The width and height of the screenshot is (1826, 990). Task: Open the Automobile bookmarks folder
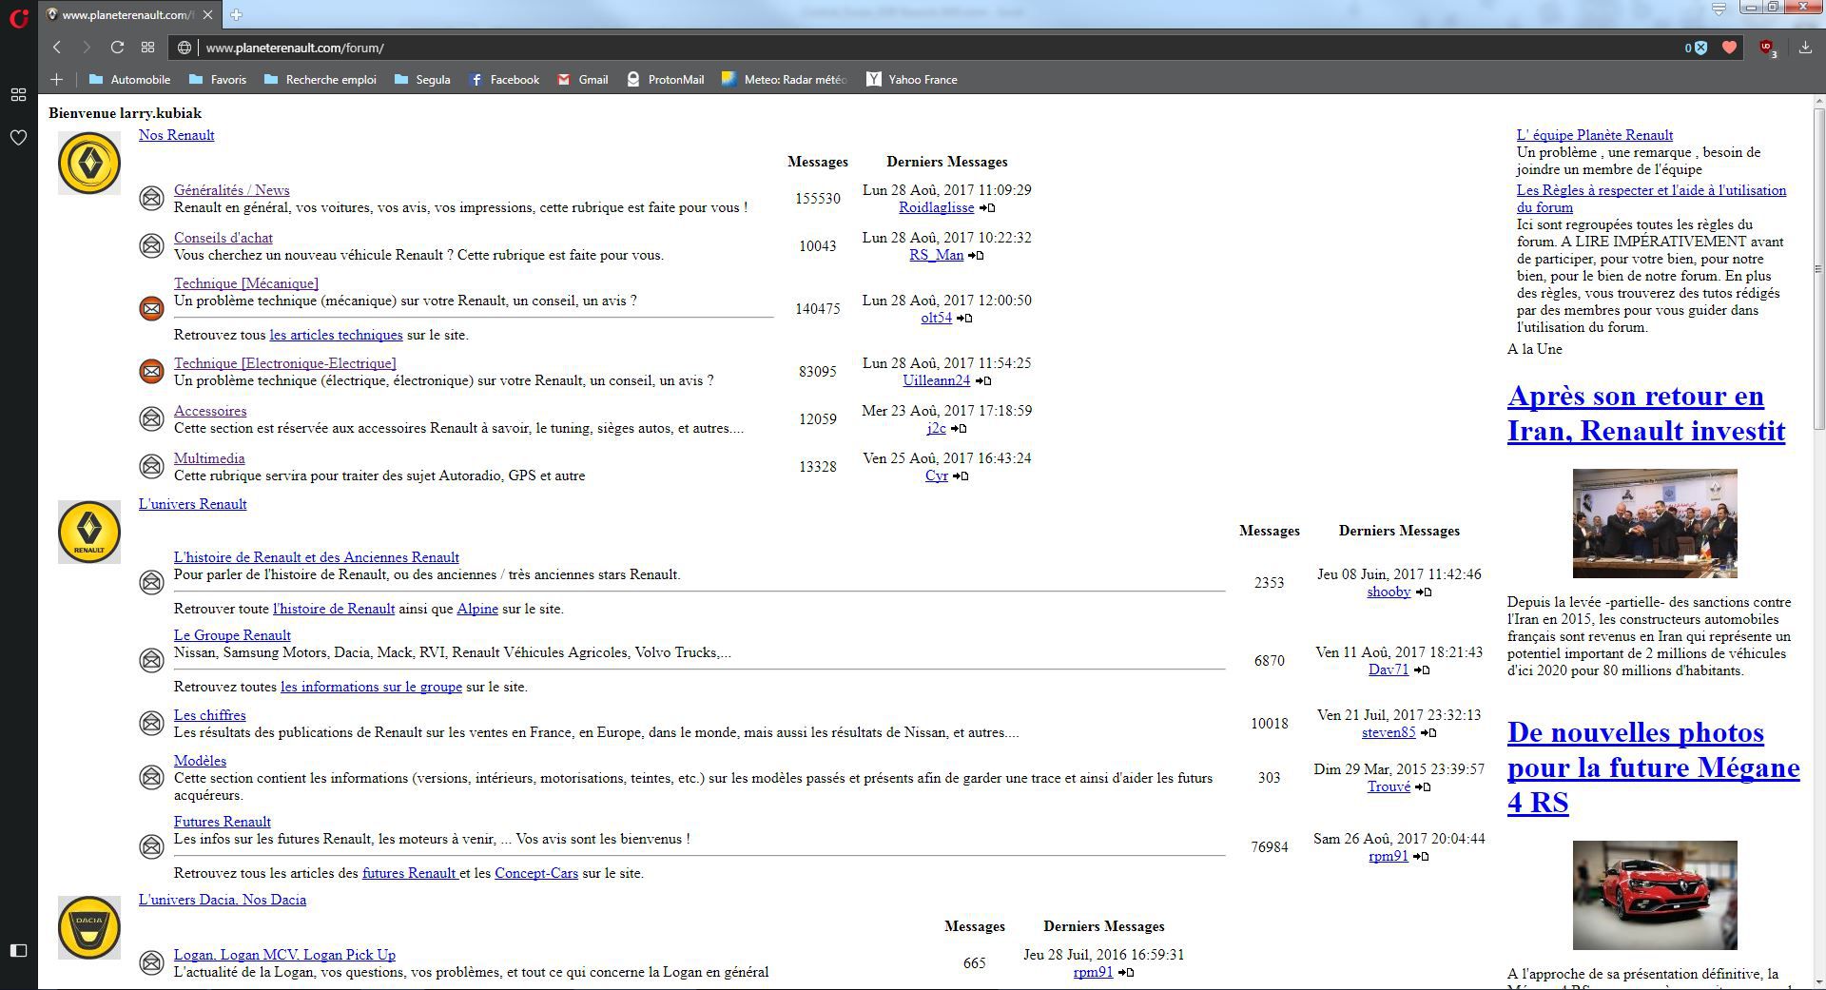coord(129,80)
